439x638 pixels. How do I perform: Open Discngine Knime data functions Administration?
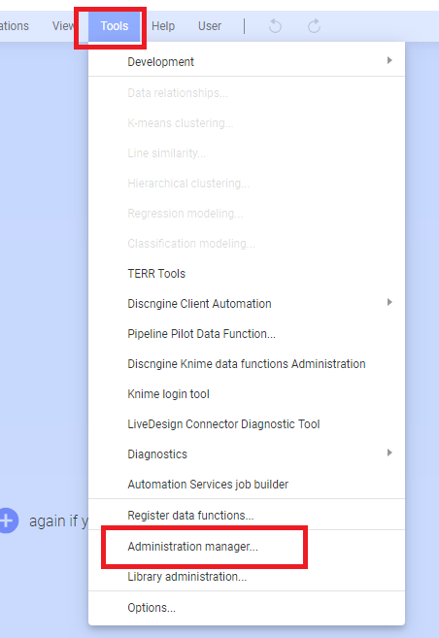tap(247, 364)
